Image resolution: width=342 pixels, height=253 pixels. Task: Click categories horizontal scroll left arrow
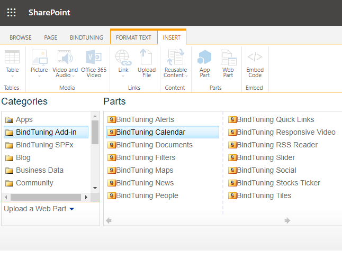point(6,198)
